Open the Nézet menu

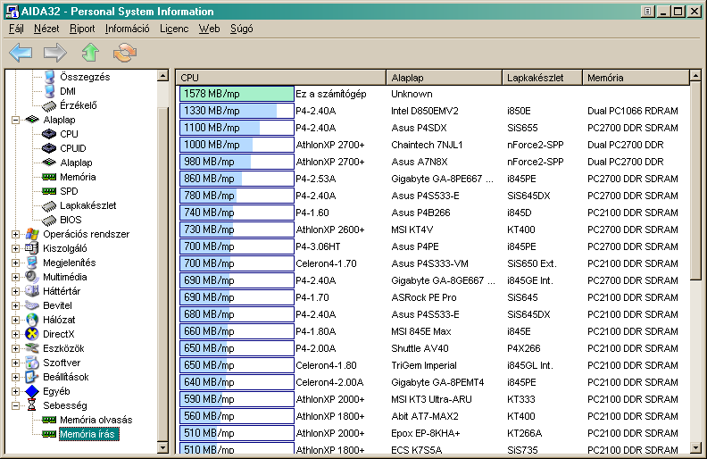click(46, 29)
